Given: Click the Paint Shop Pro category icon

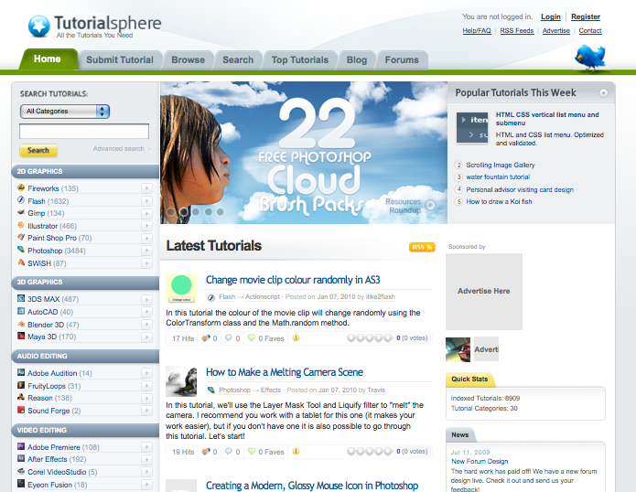Looking at the screenshot, I should [x=21, y=237].
